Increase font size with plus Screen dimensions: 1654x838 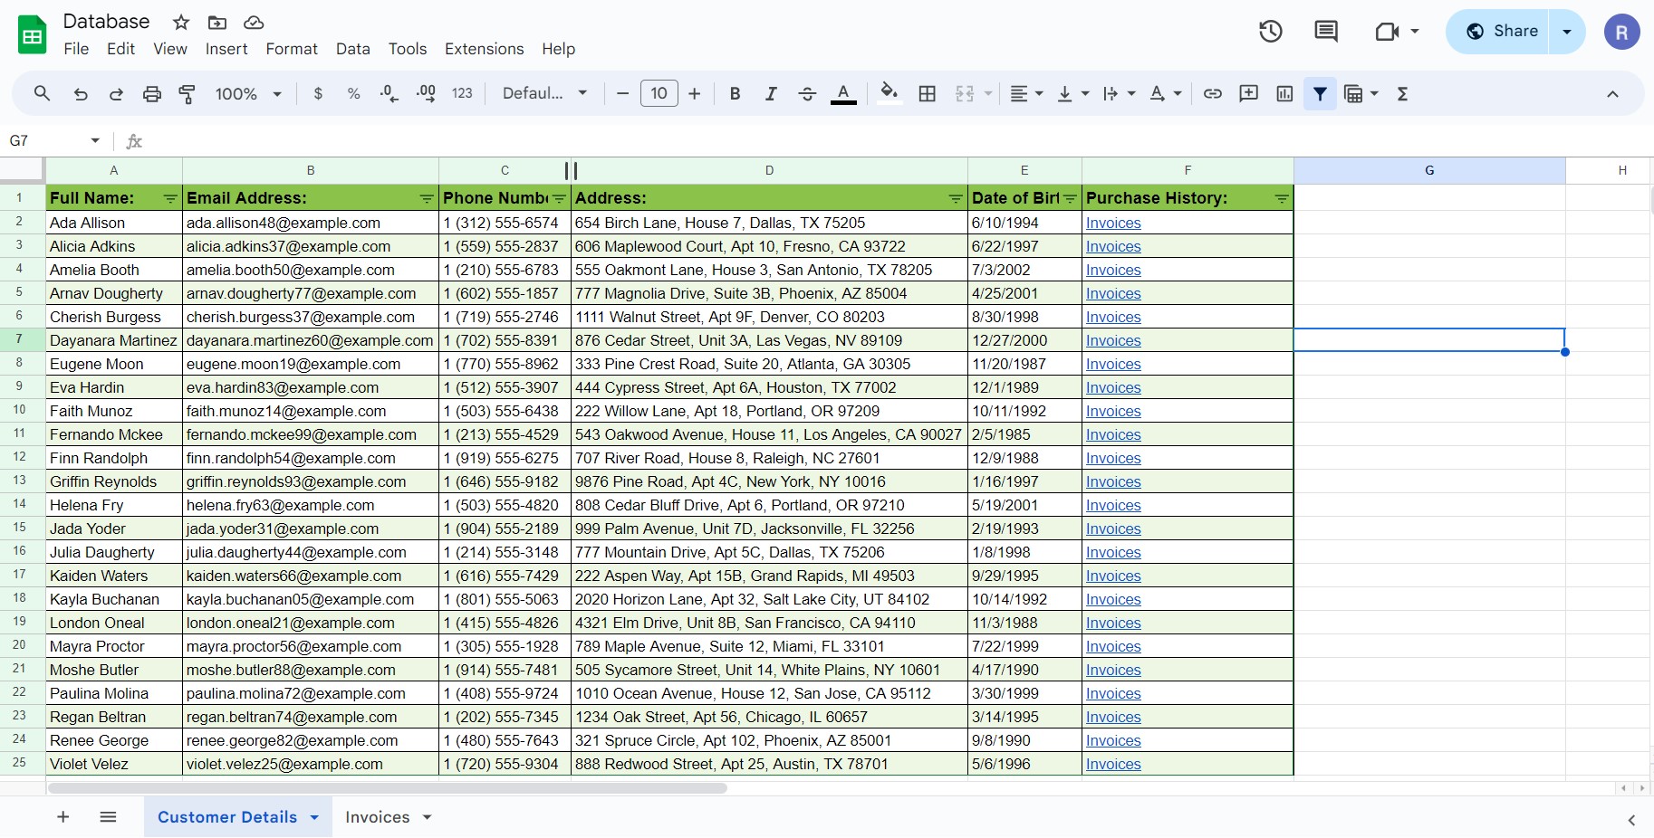(695, 93)
